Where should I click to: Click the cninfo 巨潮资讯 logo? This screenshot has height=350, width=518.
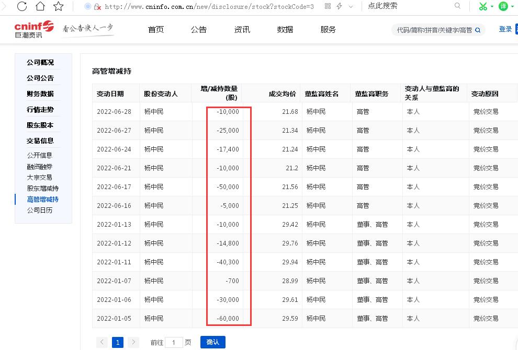pyautogui.click(x=31, y=29)
